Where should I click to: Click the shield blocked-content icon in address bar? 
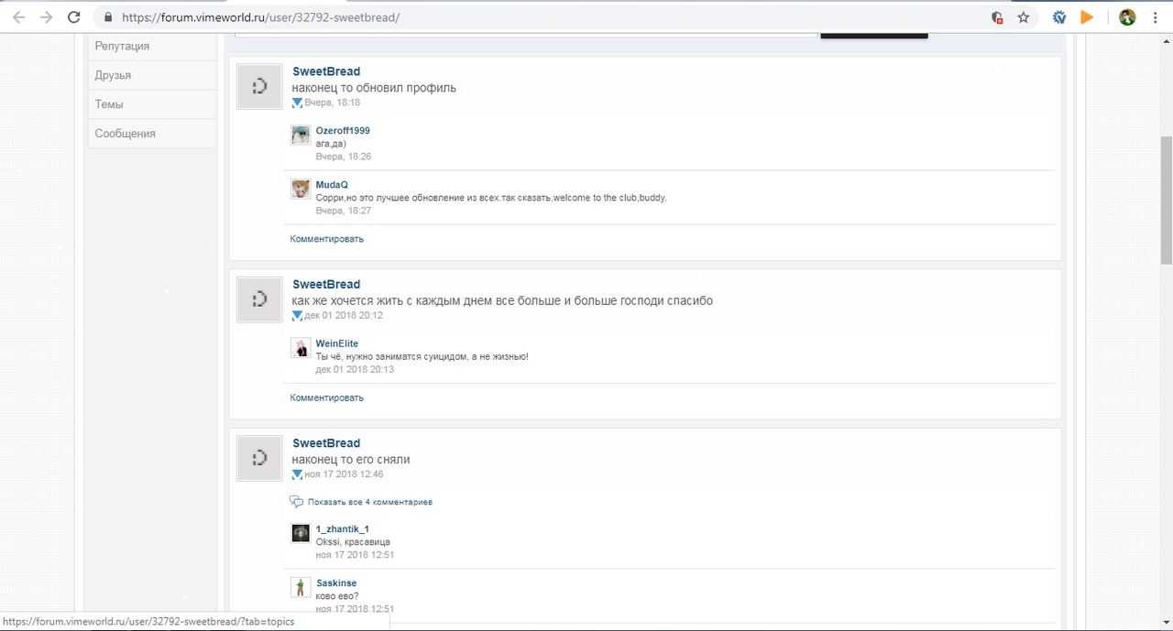[x=997, y=17]
